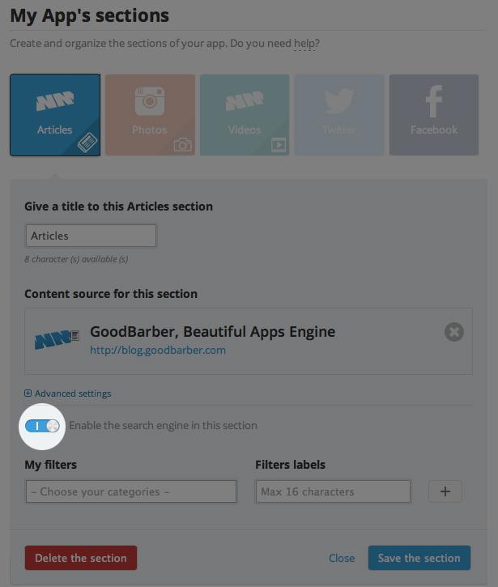Image resolution: width=498 pixels, height=587 pixels.
Task: Click Delete the section button
Action: 81,558
